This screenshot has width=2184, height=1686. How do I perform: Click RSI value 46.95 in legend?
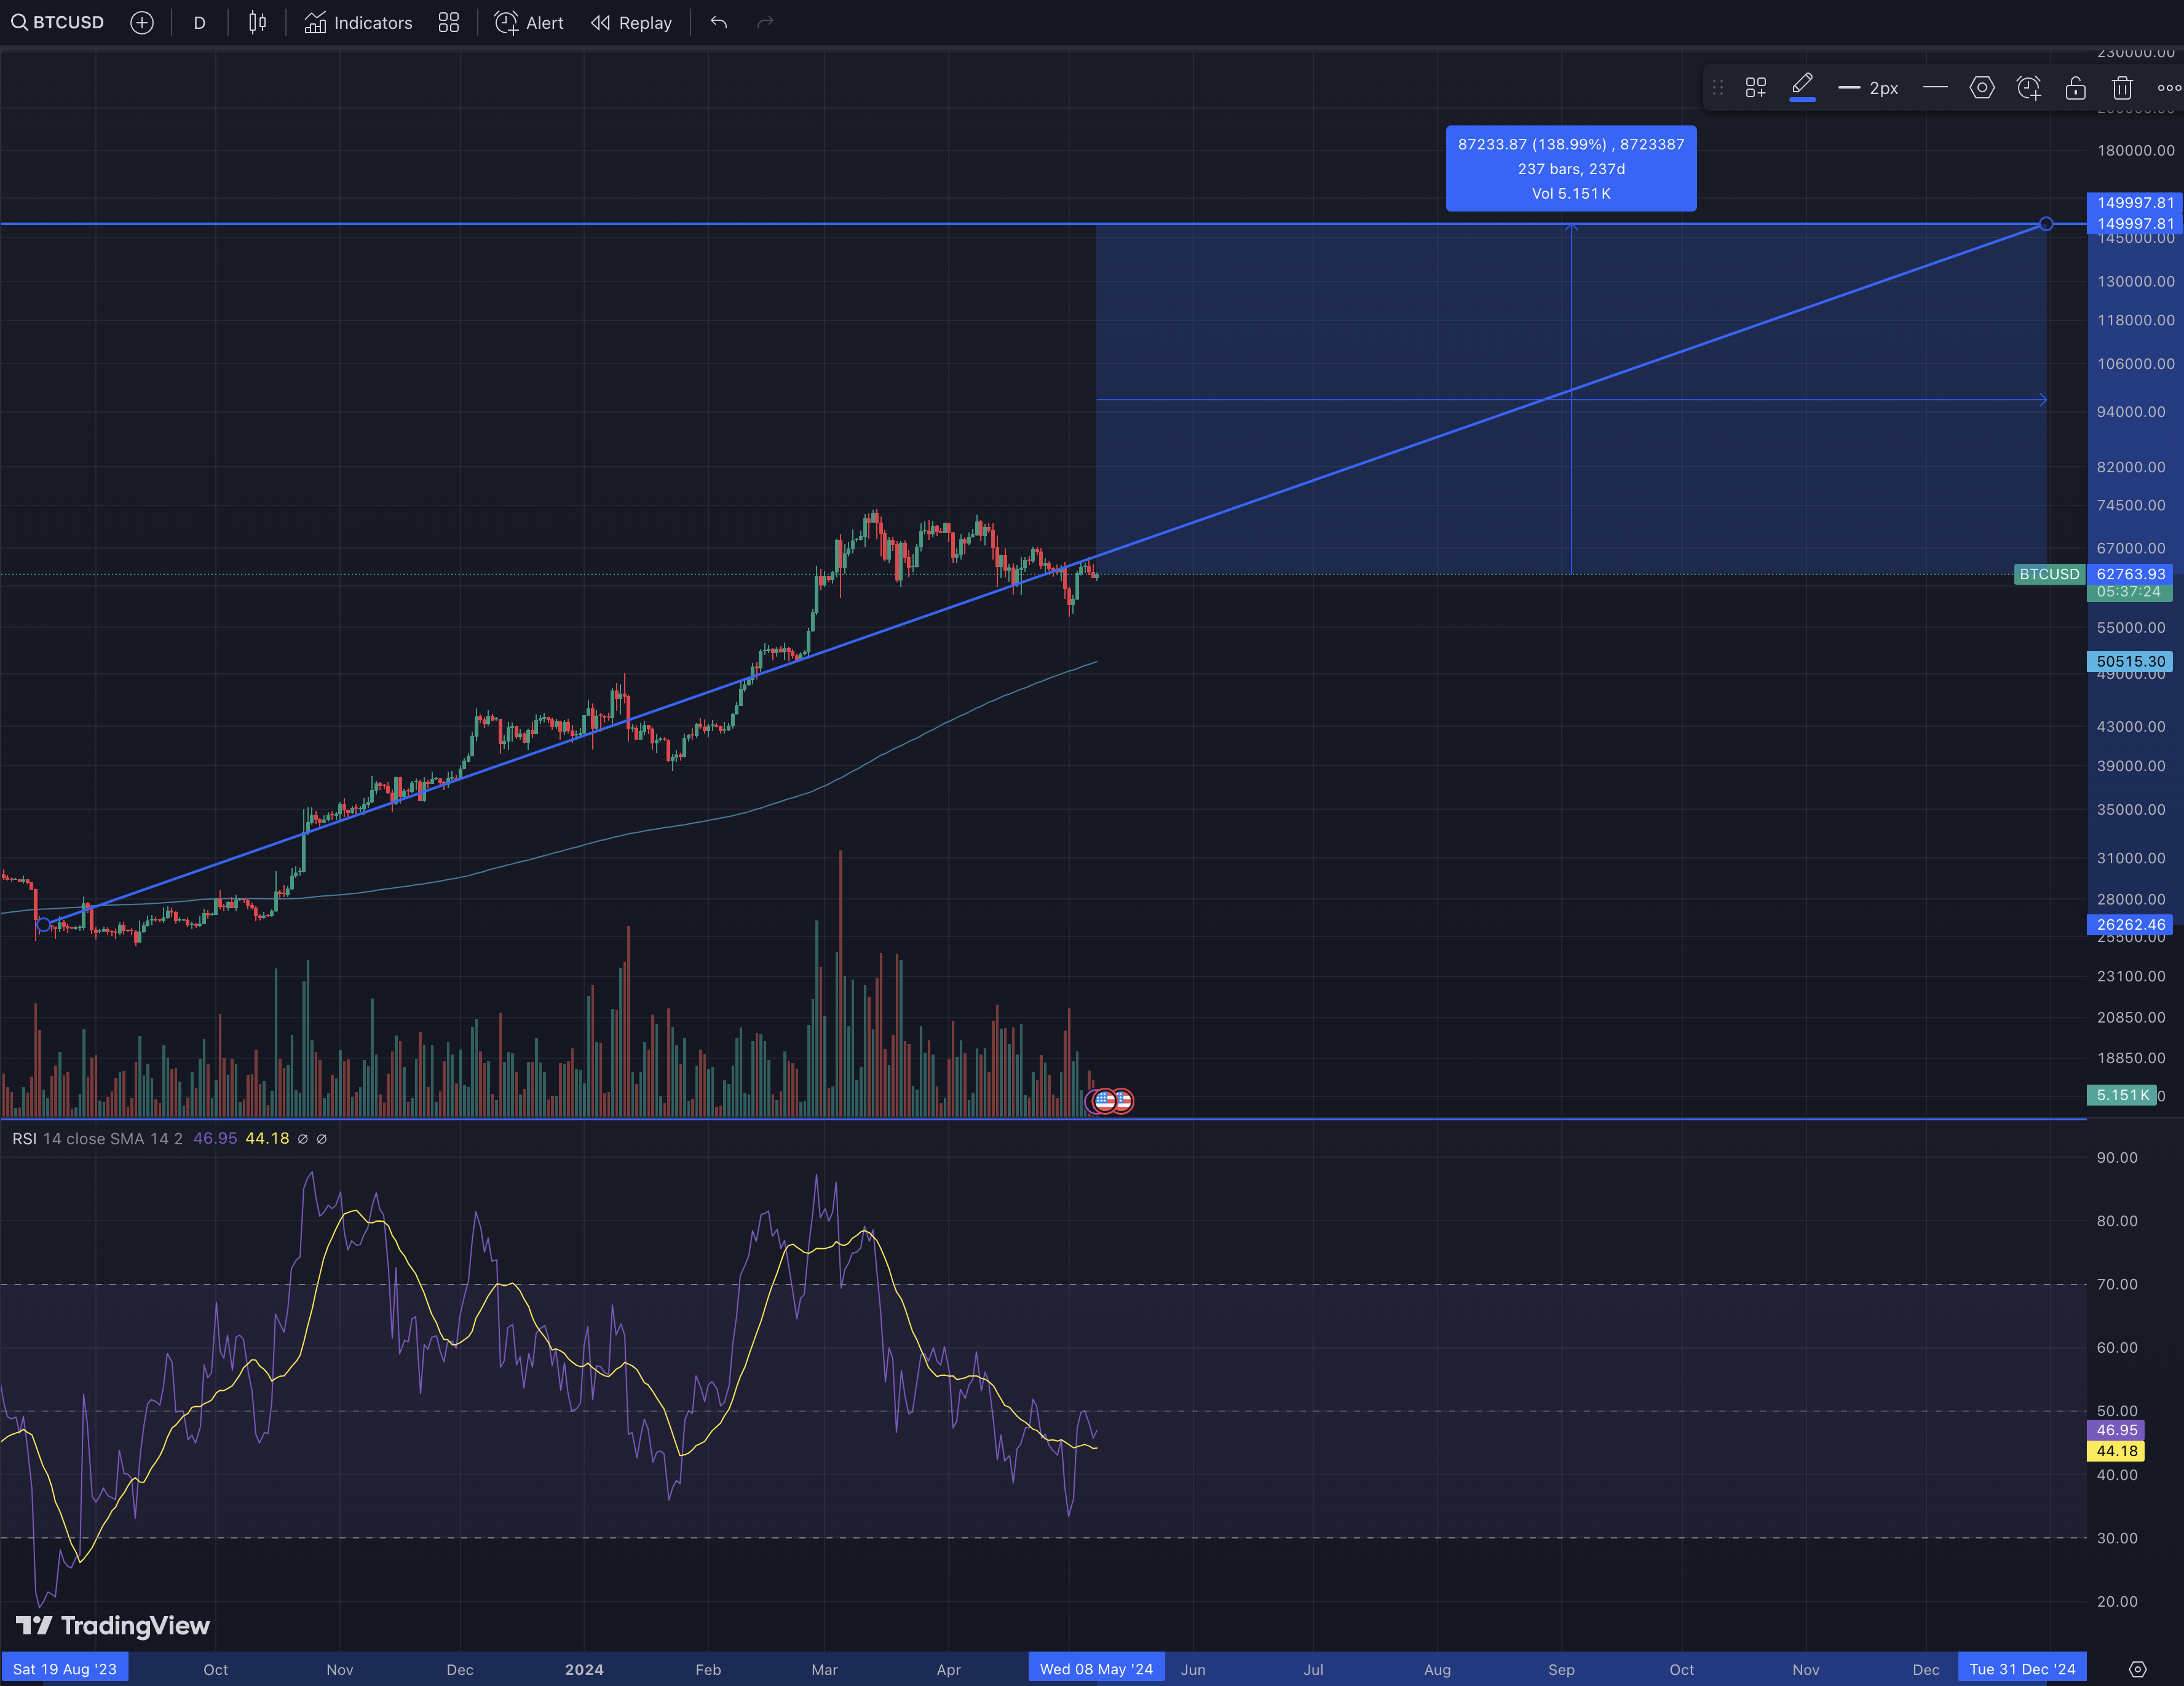tap(215, 1138)
